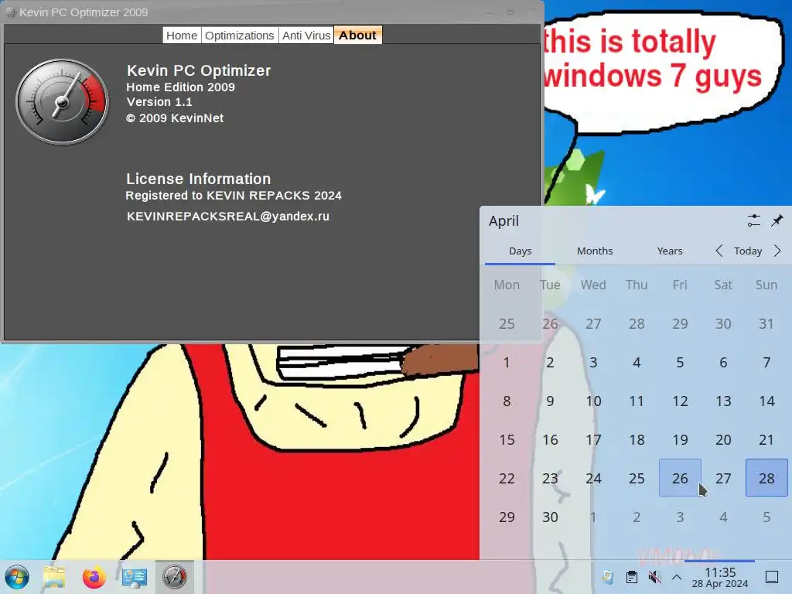Go to previous month in calendar
Screen dimensions: 792x594
point(719,251)
